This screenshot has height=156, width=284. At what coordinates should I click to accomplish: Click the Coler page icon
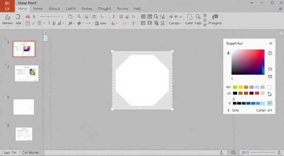189,17
